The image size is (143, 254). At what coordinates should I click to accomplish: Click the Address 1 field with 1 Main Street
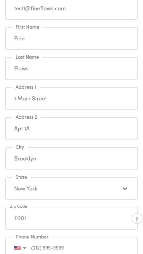(71, 98)
